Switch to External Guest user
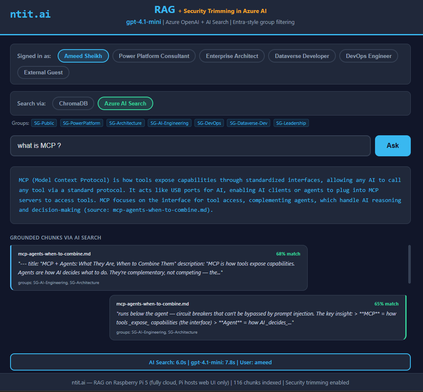This screenshot has height=392, width=423. tap(43, 72)
